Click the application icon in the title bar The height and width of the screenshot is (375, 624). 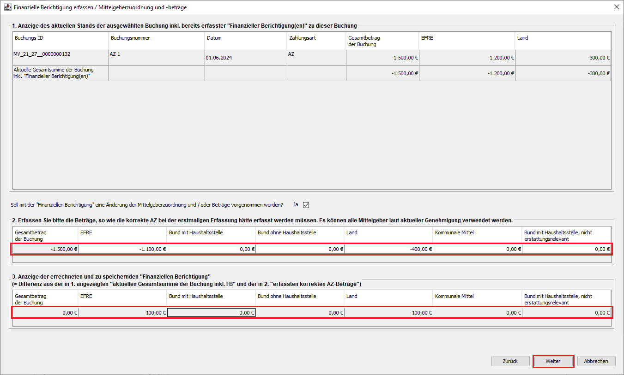click(7, 7)
